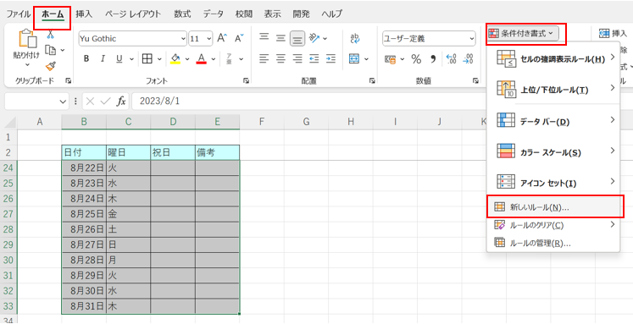
Task: Select middle vertical alignment icon
Action: (x=281, y=38)
